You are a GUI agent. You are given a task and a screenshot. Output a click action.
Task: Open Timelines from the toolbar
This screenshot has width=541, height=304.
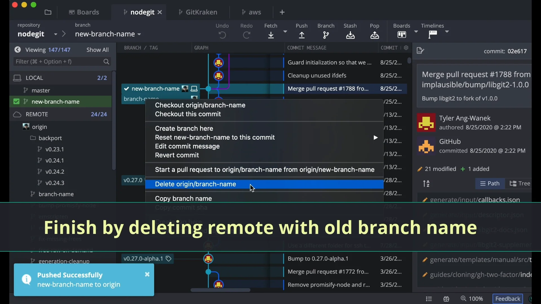(x=433, y=35)
